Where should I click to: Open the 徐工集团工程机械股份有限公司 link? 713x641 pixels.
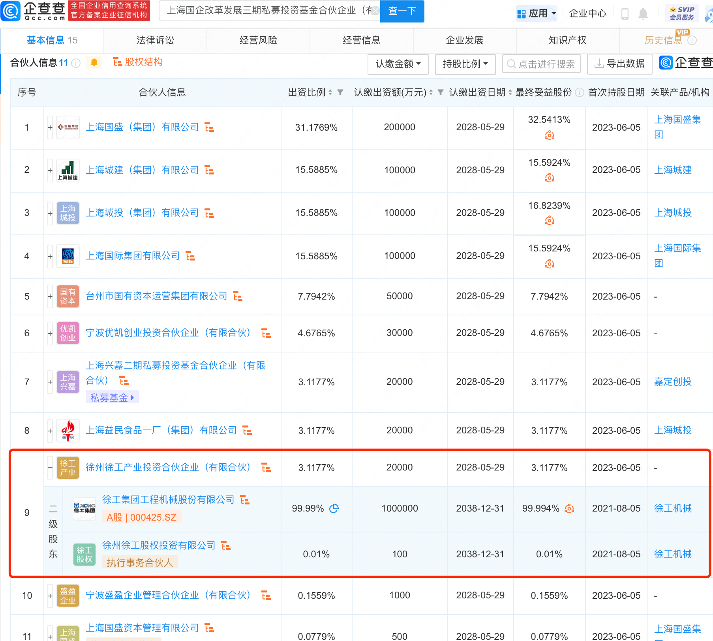[168, 500]
